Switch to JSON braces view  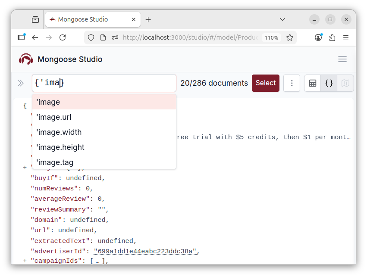[329, 83]
